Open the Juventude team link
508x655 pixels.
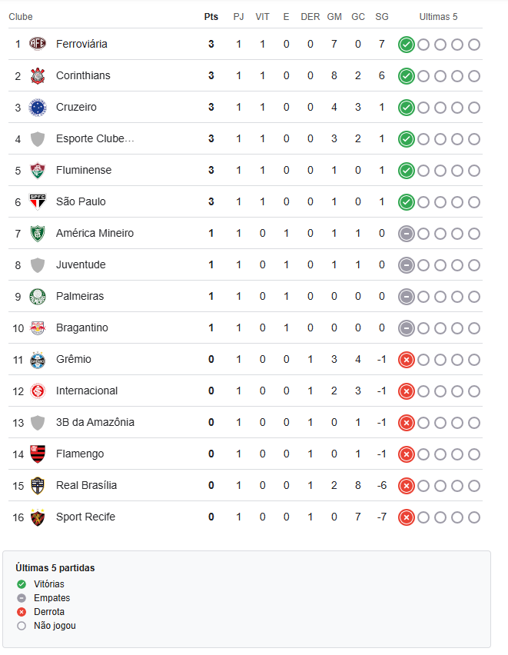click(x=81, y=264)
